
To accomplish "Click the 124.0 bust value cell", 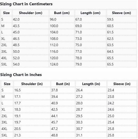I will (62, 64).
